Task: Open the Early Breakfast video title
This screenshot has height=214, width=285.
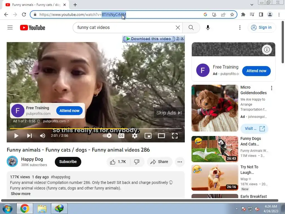Action: [x=254, y=196]
